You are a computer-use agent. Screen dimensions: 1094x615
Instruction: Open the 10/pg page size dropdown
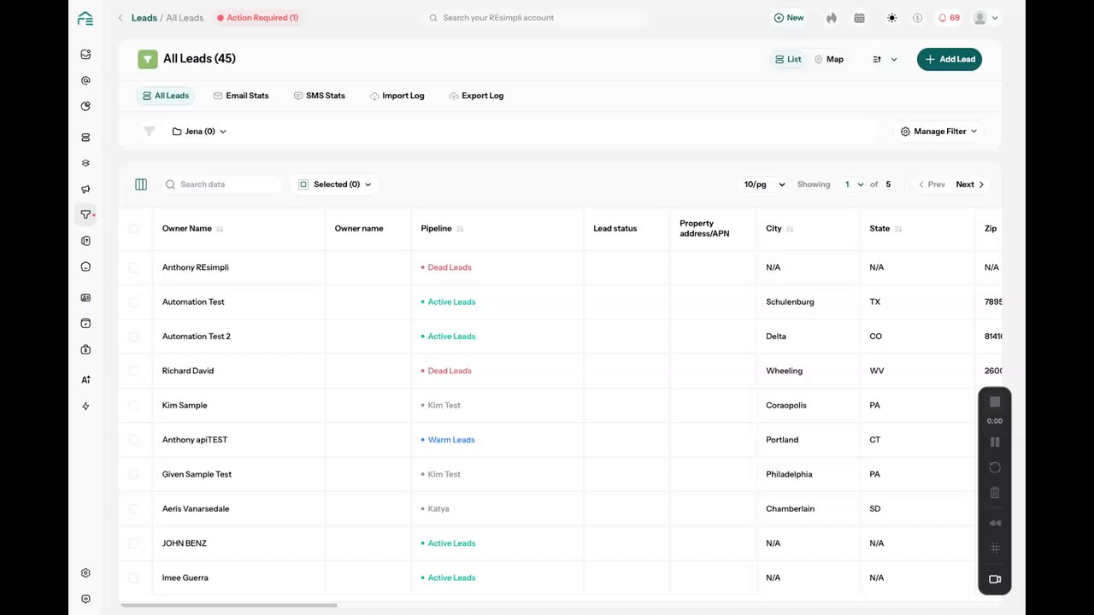[762, 184]
